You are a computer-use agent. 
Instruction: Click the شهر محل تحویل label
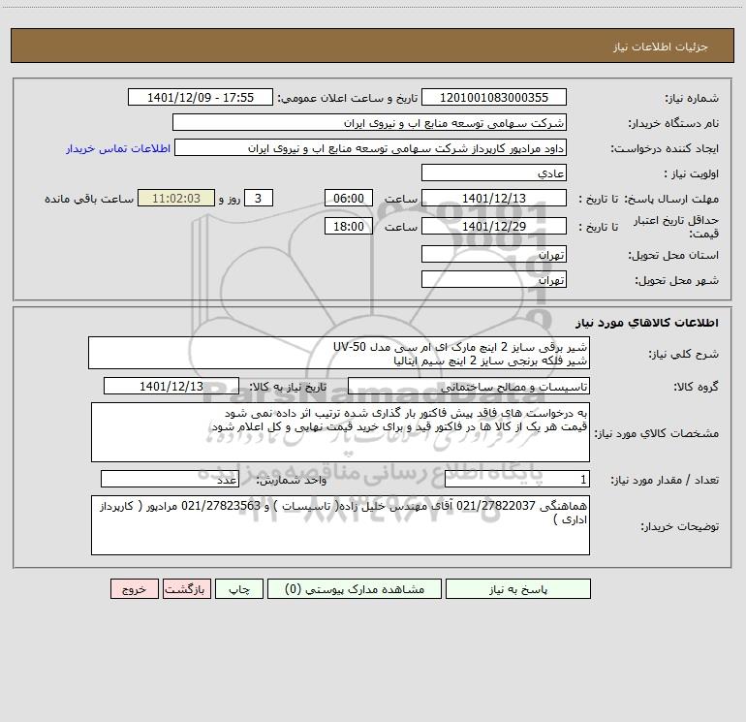676,281
